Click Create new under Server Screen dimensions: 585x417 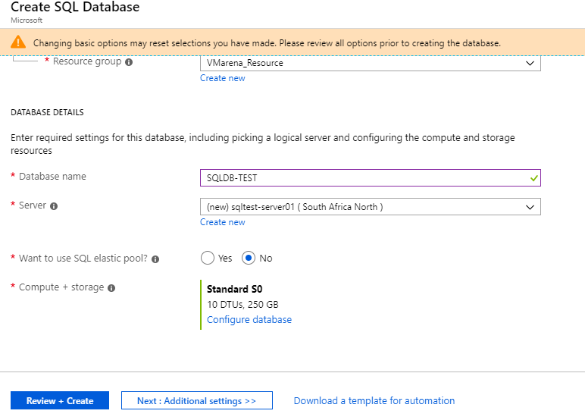(x=222, y=222)
